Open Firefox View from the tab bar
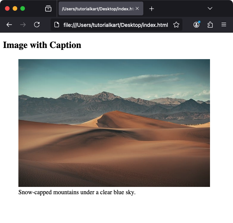 (48, 8)
